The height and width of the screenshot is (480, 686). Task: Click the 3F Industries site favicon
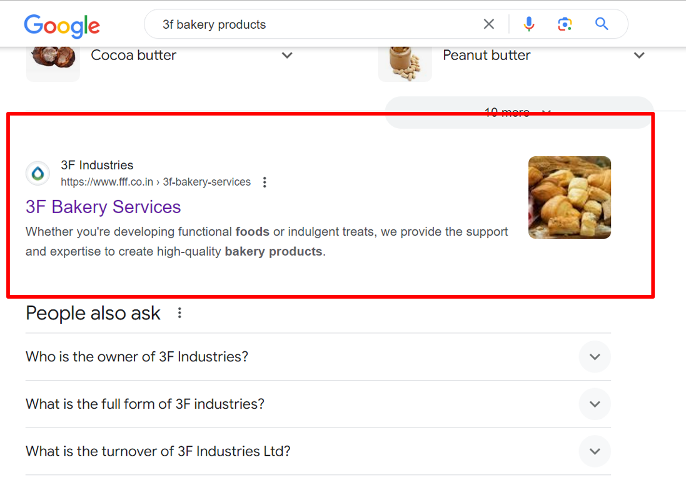(38, 173)
